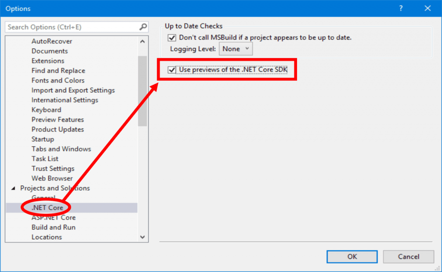Dismiss the dialog with Cancel
Image resolution: width=442 pixels, height=272 pixels.
408,256
